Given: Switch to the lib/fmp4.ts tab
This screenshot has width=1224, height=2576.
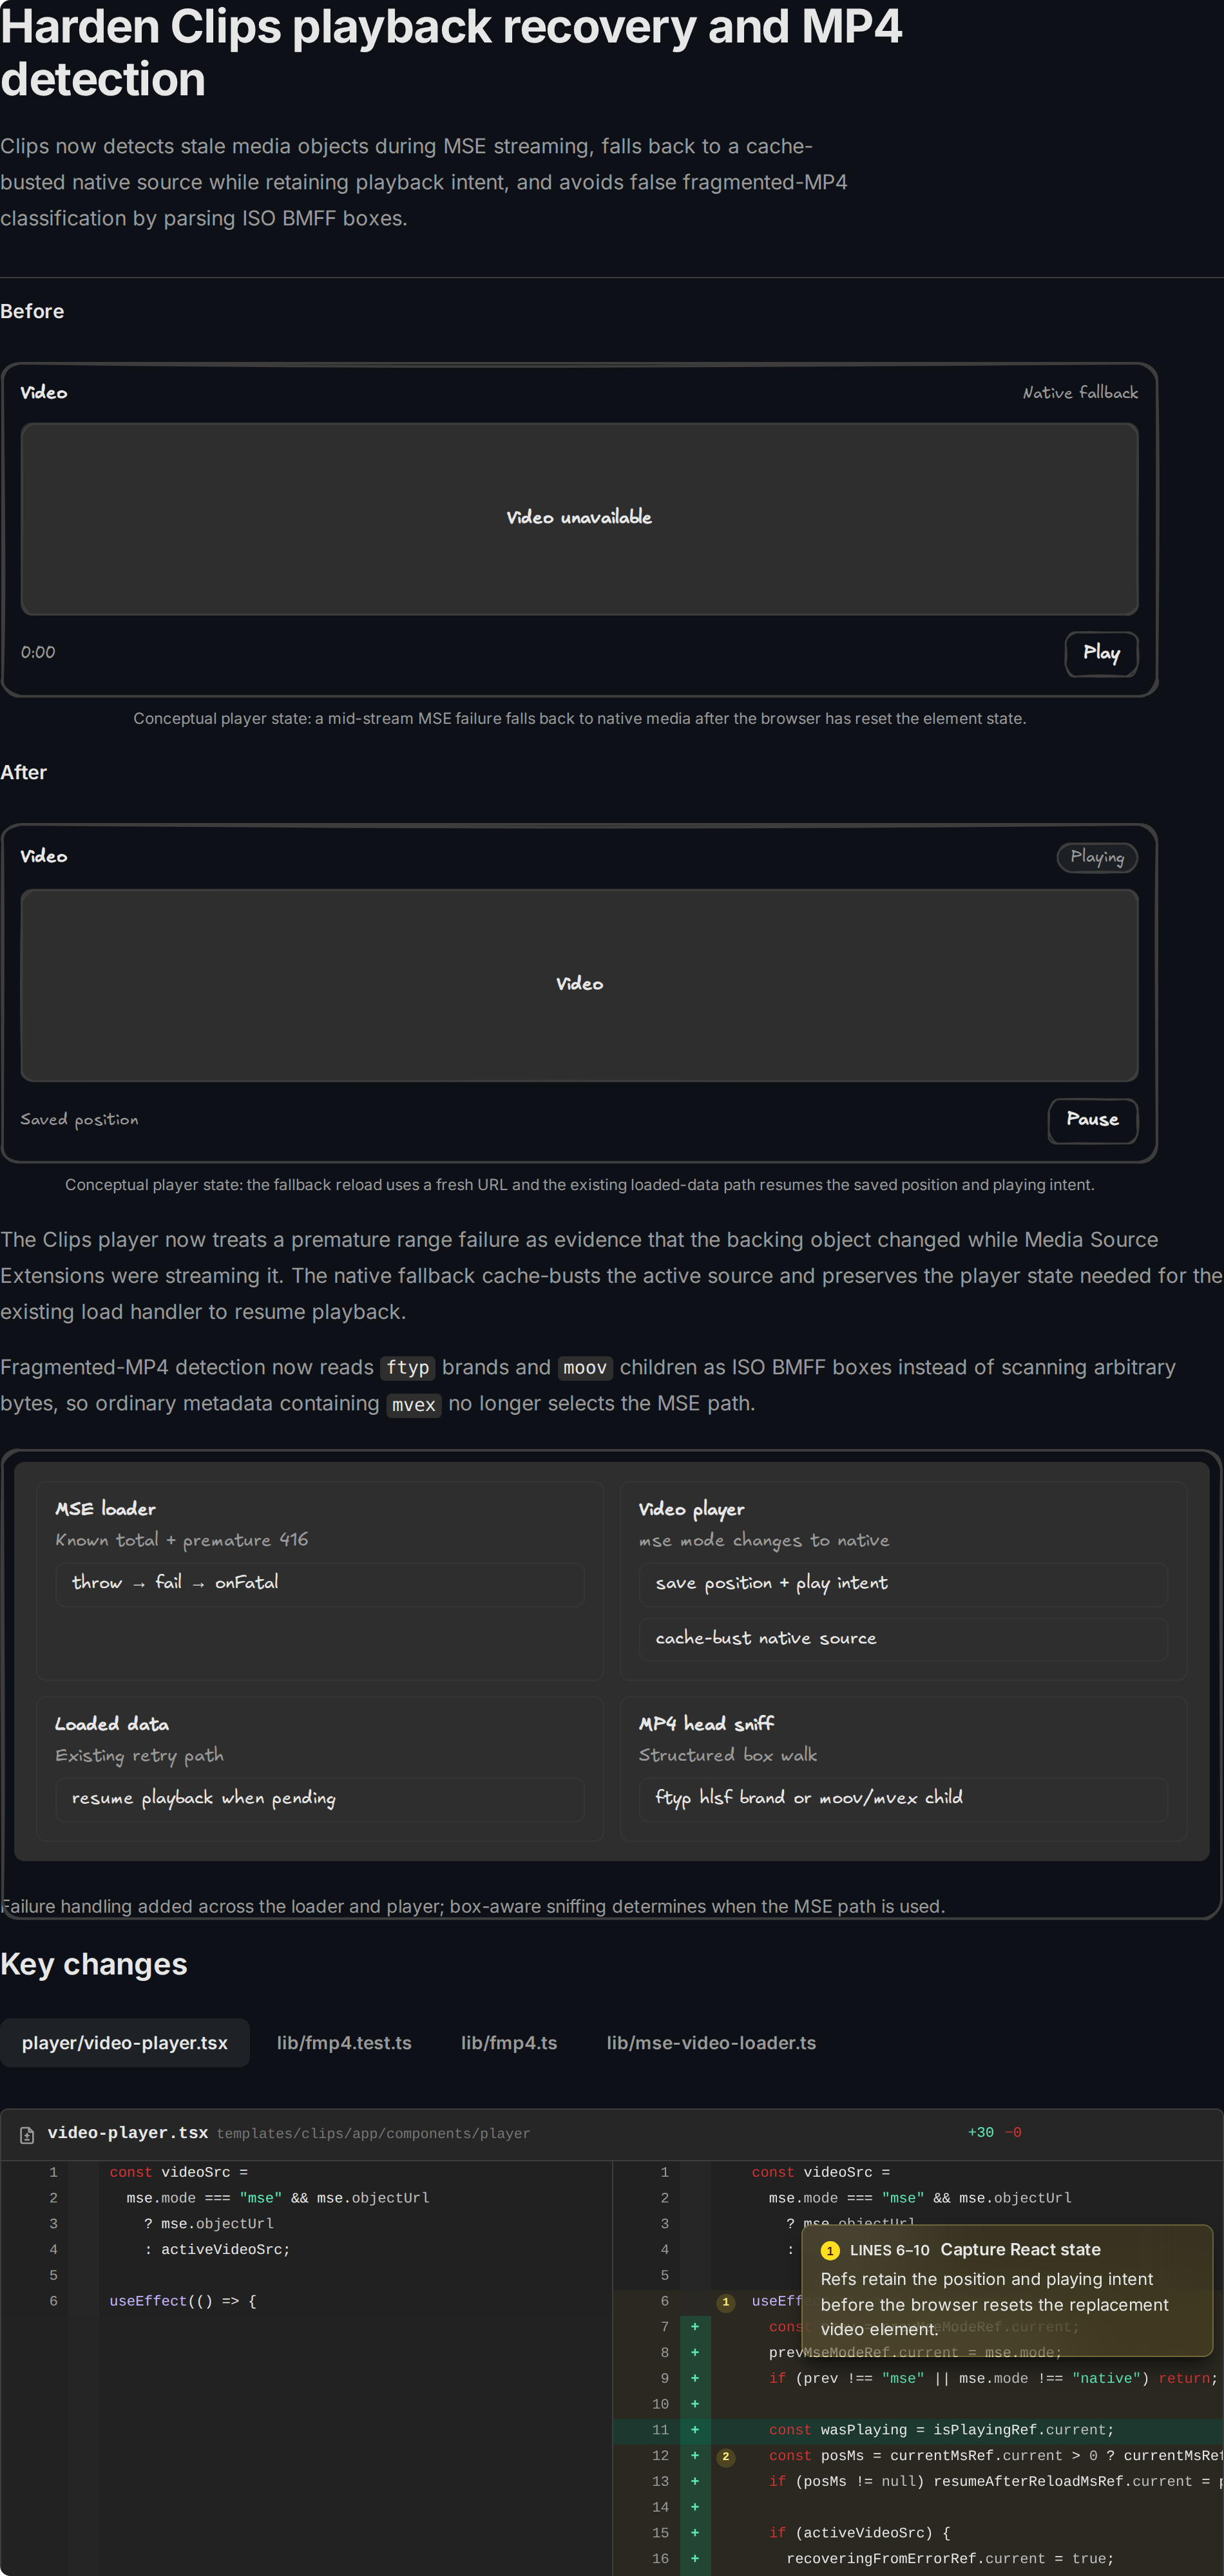Looking at the screenshot, I should (509, 2042).
